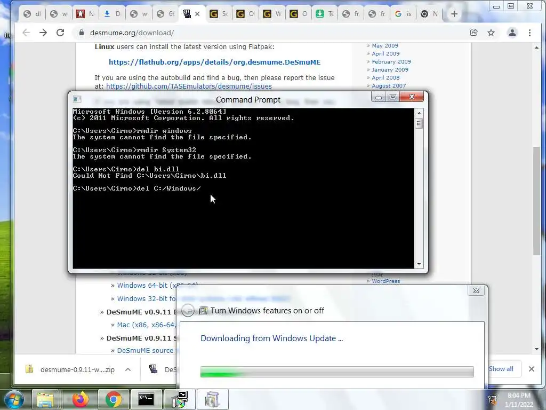546x410 pixels.
Task: Switch to Command Prompt taskbar button
Action: click(x=146, y=399)
